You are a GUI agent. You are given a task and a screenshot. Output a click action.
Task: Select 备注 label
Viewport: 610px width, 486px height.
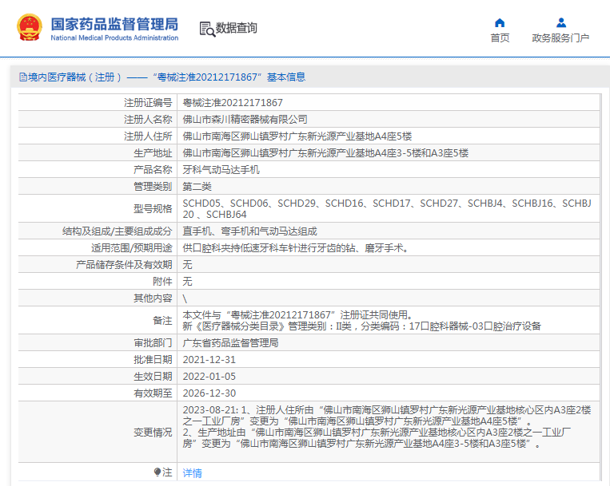(x=162, y=321)
